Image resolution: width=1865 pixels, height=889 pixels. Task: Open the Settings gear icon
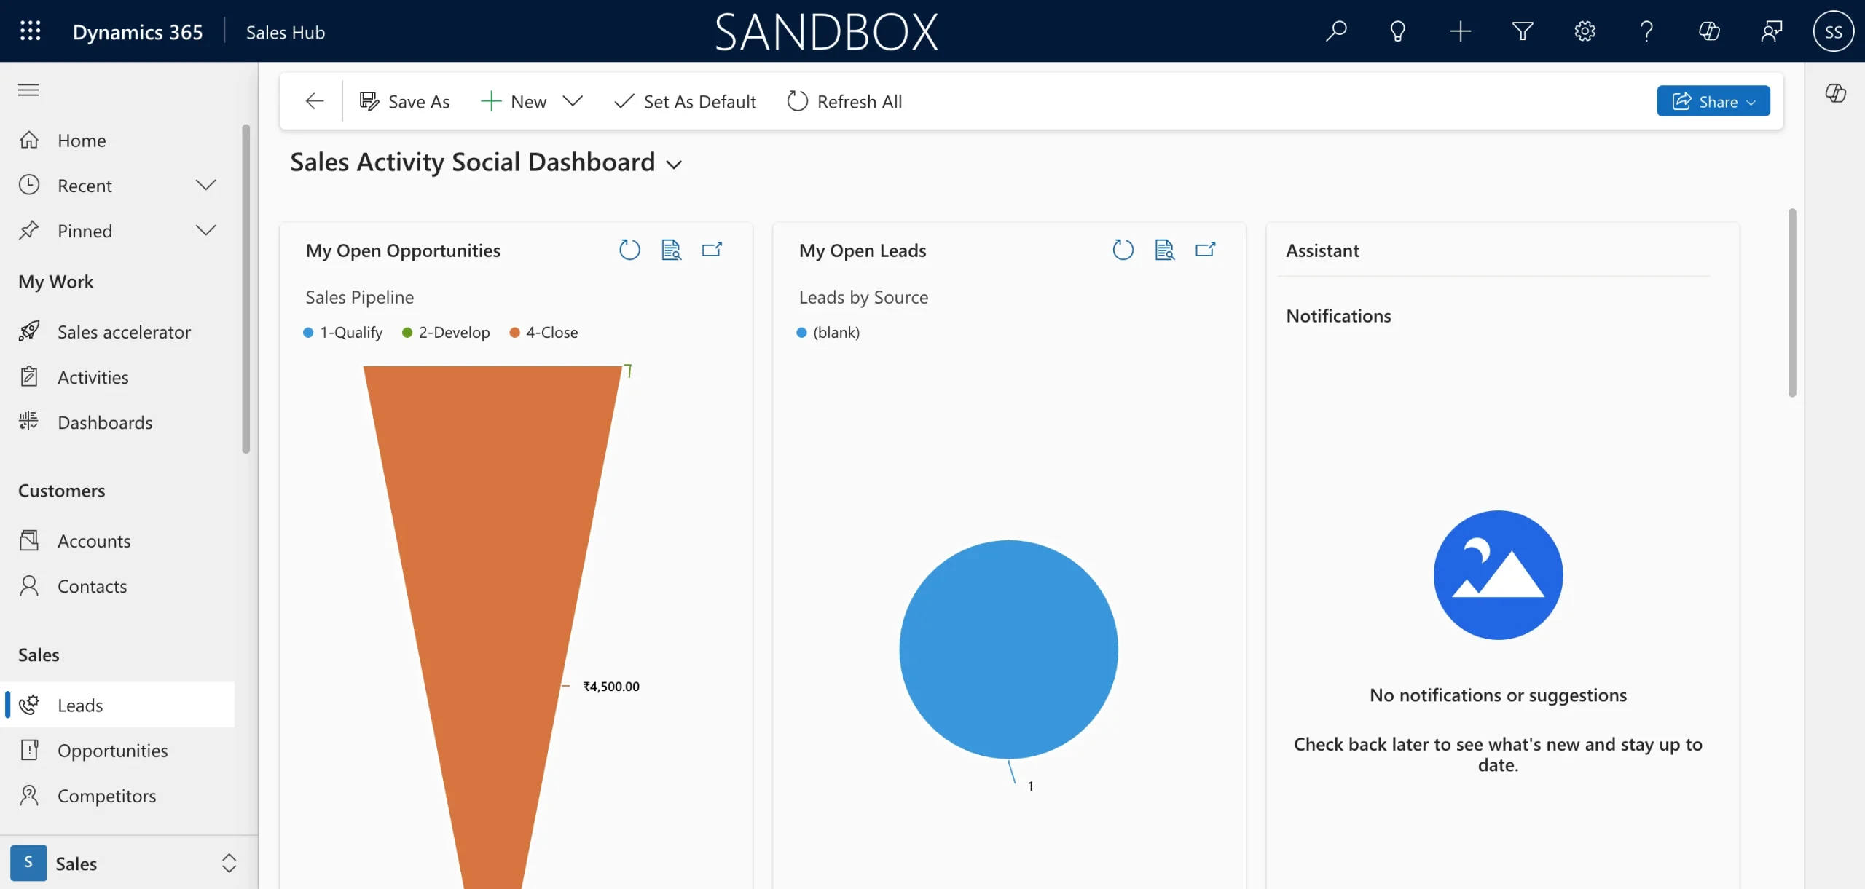1585,31
